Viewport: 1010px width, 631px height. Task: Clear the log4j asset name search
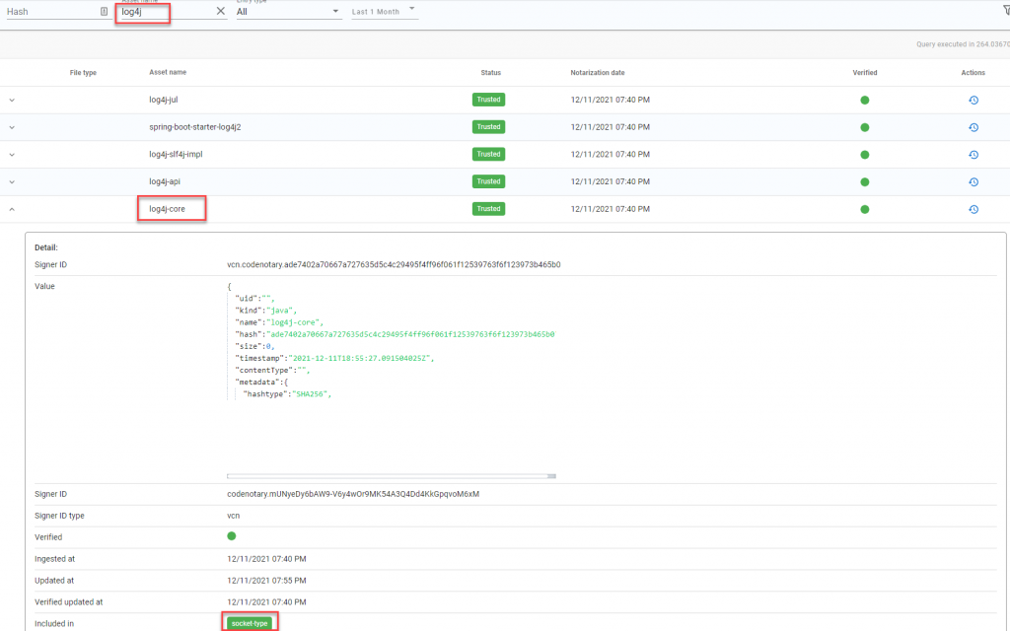[x=220, y=11]
